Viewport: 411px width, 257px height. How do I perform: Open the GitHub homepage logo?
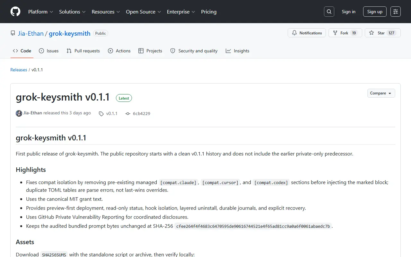(x=15, y=12)
